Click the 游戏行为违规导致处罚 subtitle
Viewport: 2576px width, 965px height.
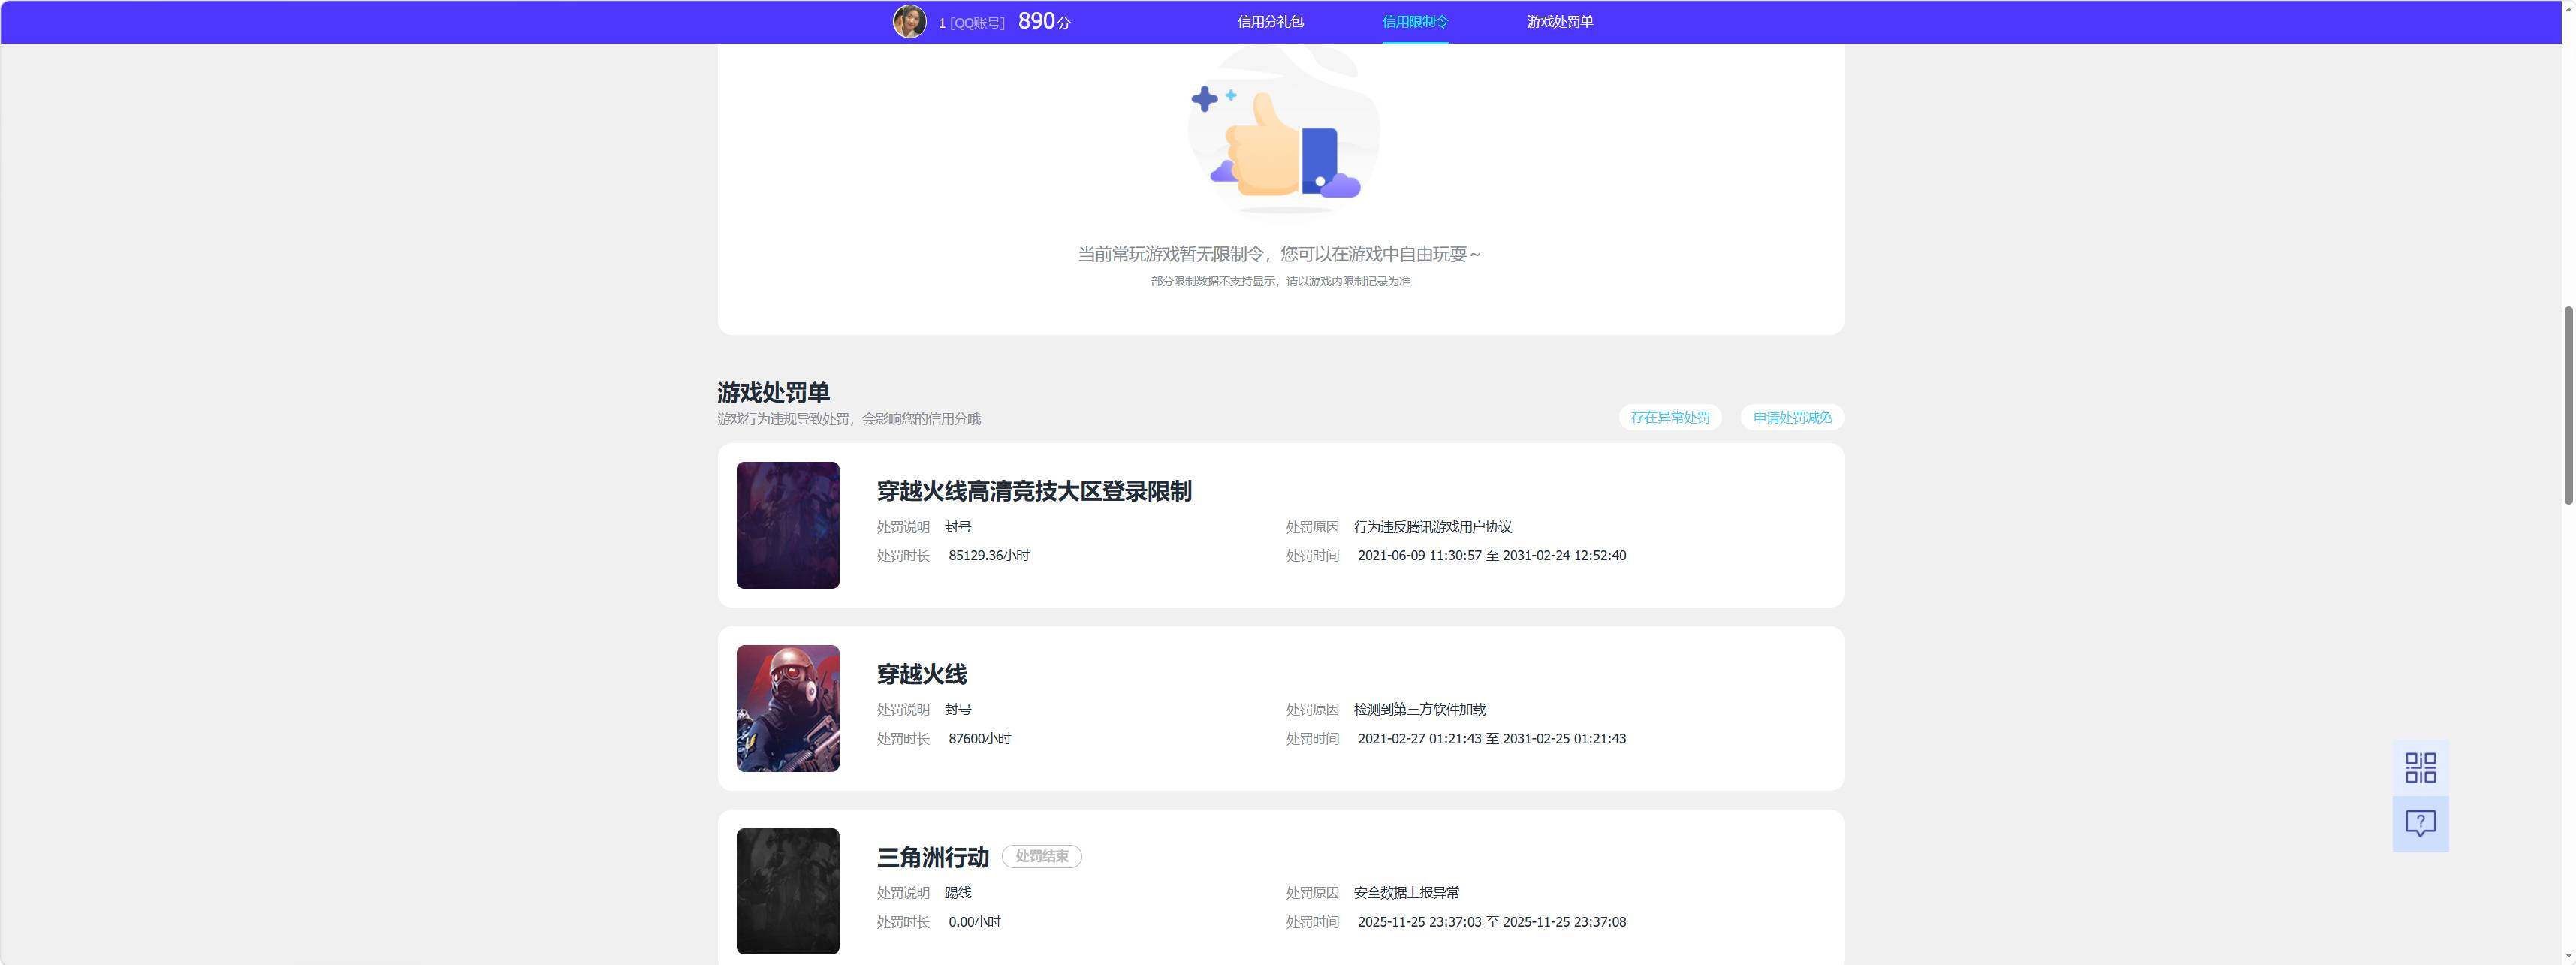pyautogui.click(x=849, y=419)
